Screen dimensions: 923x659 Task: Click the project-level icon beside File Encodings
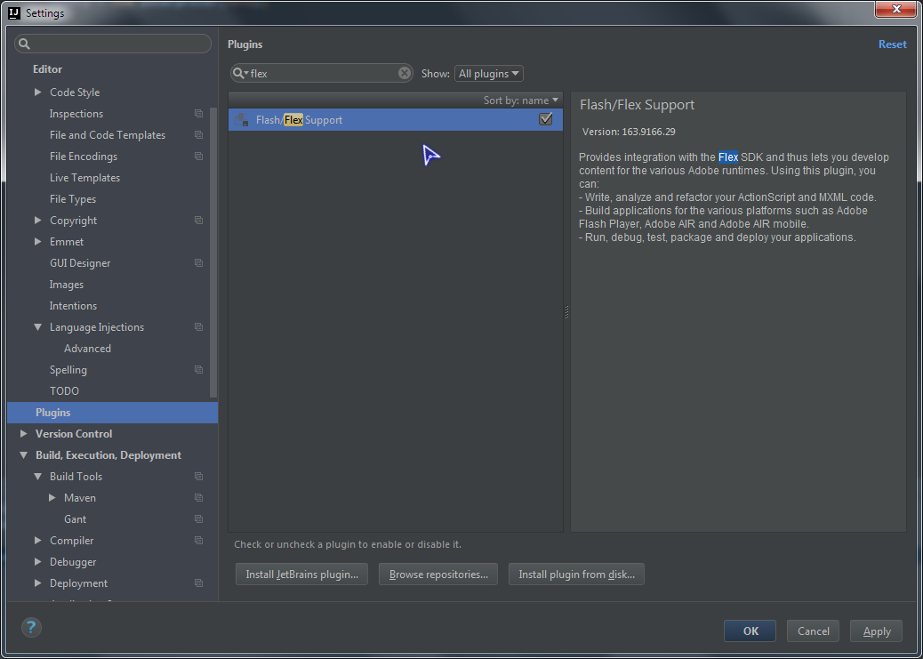[x=199, y=156]
